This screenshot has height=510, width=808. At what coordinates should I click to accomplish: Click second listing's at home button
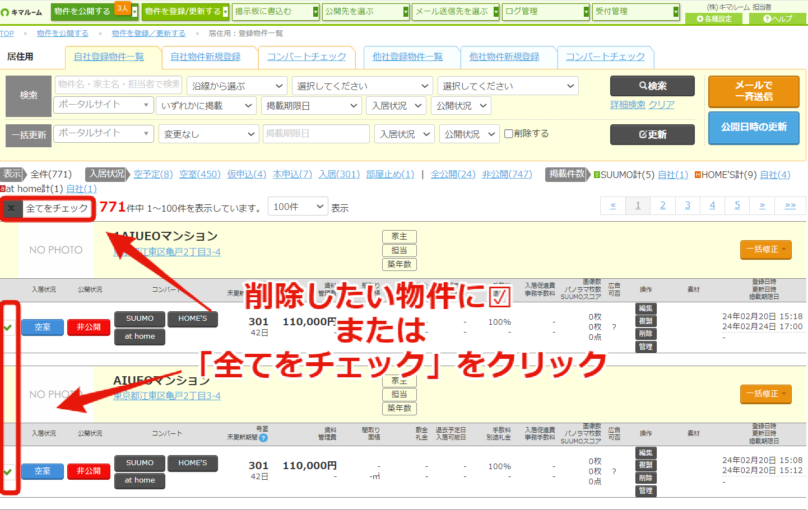[x=140, y=480]
